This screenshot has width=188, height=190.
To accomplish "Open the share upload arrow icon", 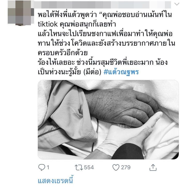I will coord(153,167).
